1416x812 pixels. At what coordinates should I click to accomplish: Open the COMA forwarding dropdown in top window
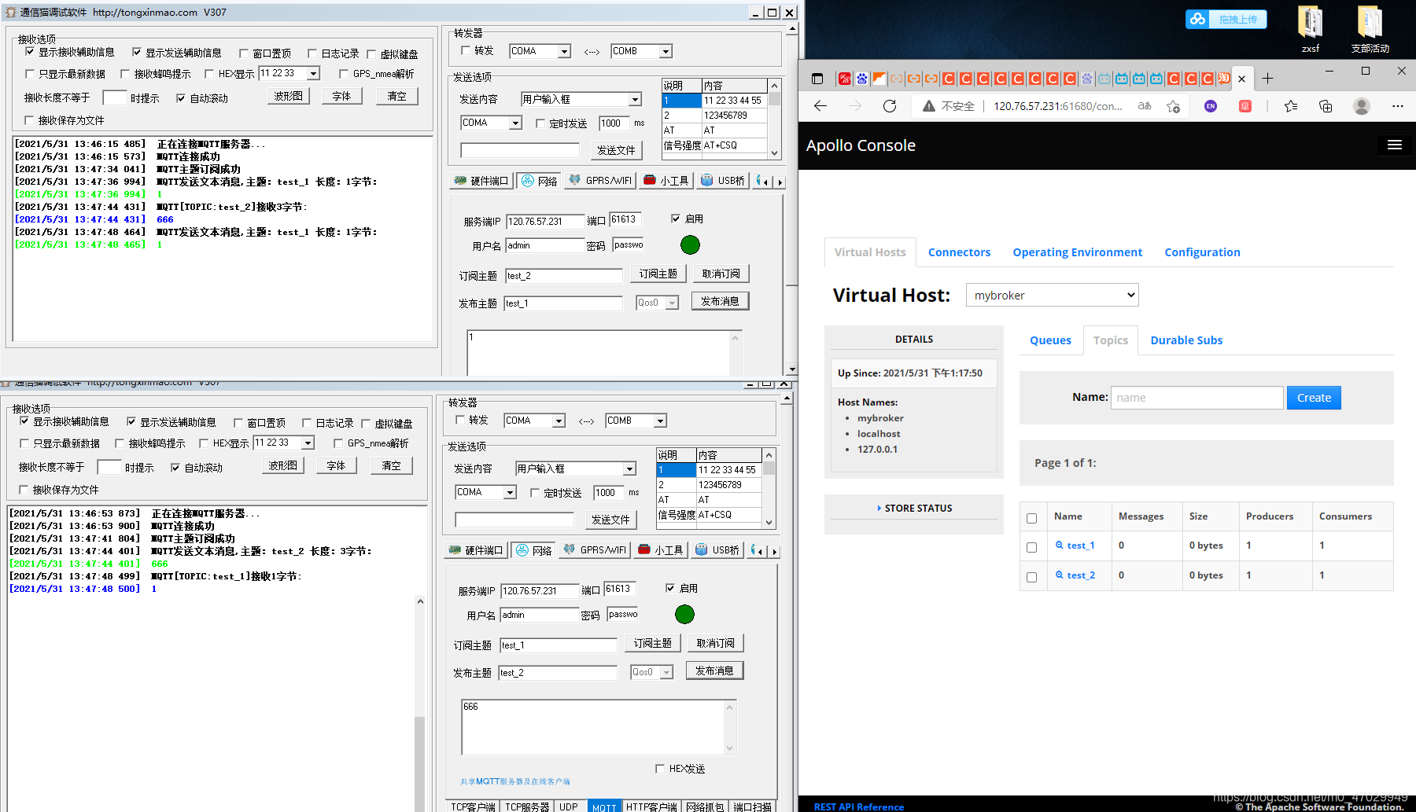click(564, 51)
